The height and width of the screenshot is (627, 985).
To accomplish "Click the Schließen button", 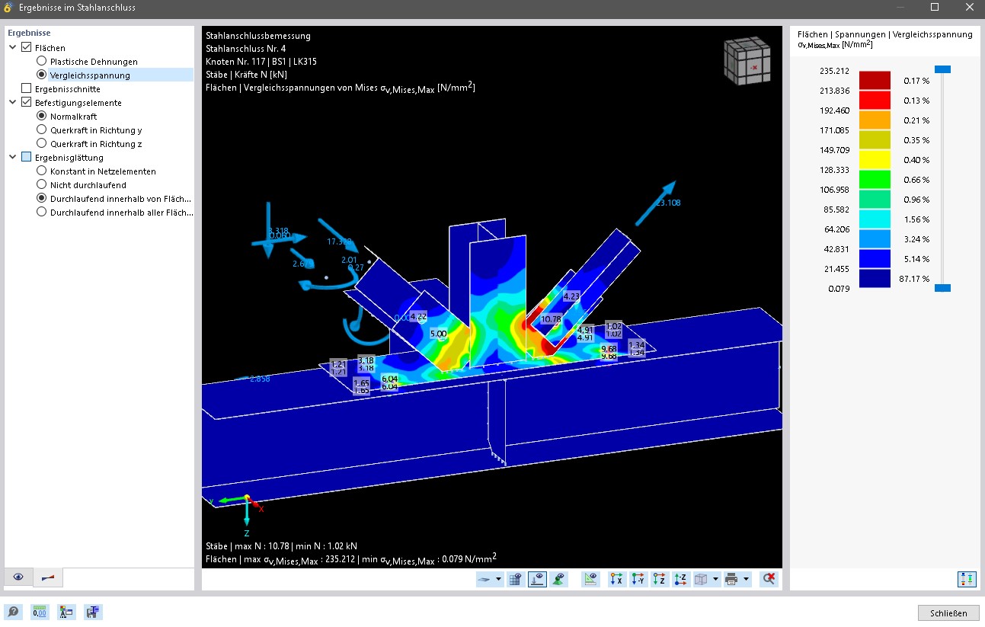I will (x=948, y=613).
